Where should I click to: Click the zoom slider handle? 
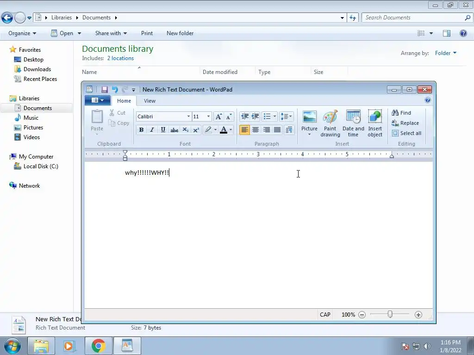click(x=390, y=314)
